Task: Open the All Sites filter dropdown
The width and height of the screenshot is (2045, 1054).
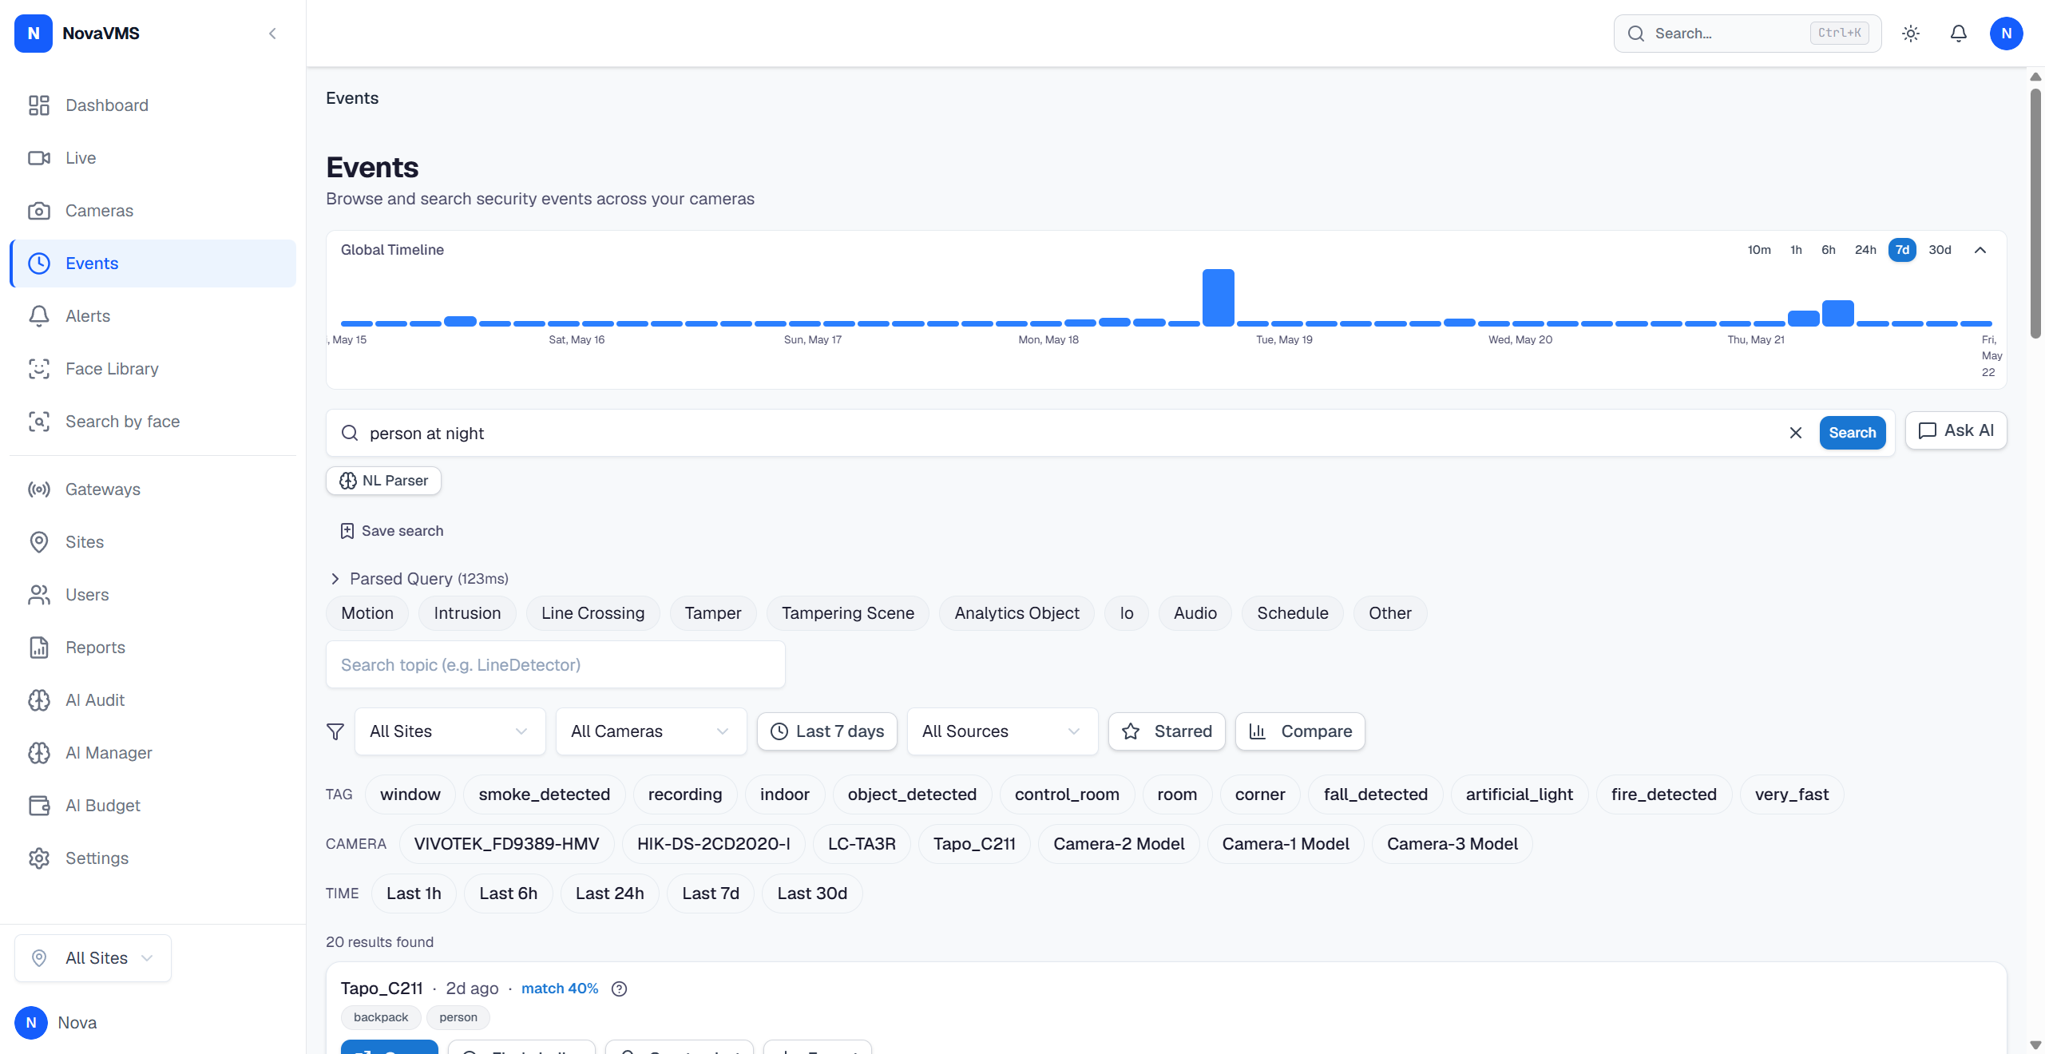Action: coord(450,731)
